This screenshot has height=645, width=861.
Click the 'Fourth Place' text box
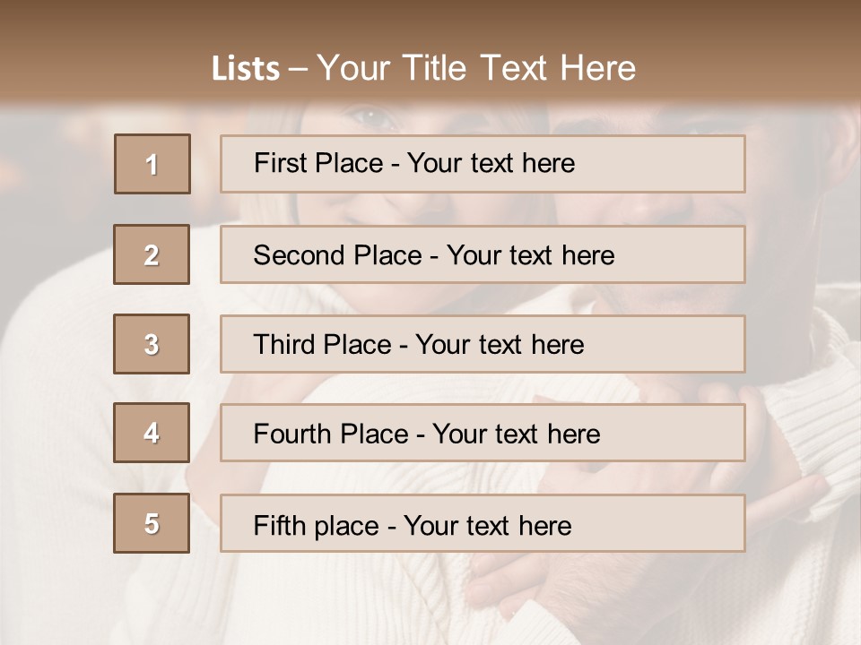coord(483,434)
